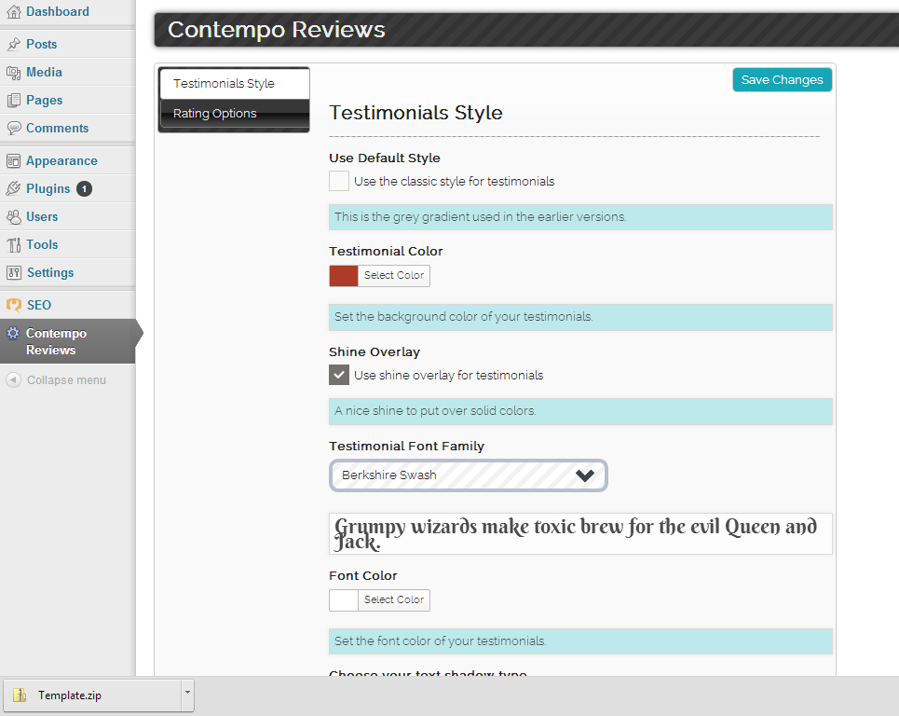Click the Save Changes button
The image size is (899, 716).
(782, 80)
